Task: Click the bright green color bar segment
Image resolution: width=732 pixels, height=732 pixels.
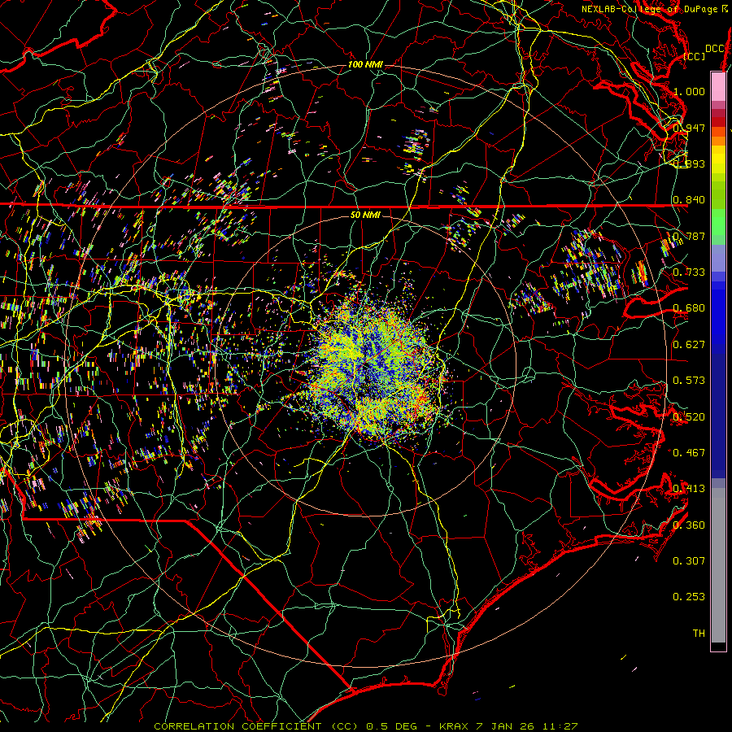Action: [718, 222]
